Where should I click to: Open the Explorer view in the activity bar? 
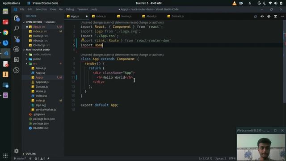pyautogui.click(x=17, y=18)
